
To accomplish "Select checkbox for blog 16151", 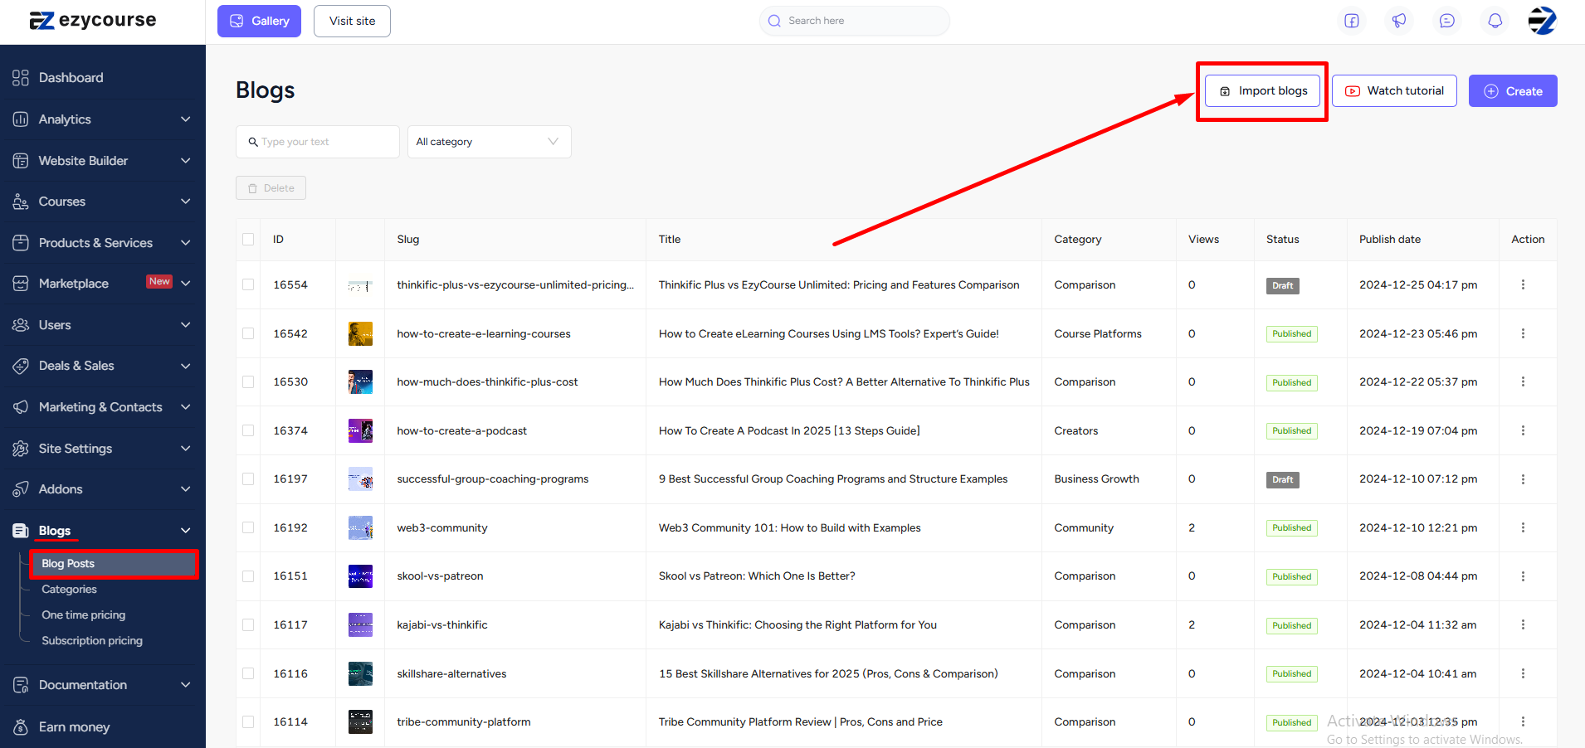I will 248,576.
